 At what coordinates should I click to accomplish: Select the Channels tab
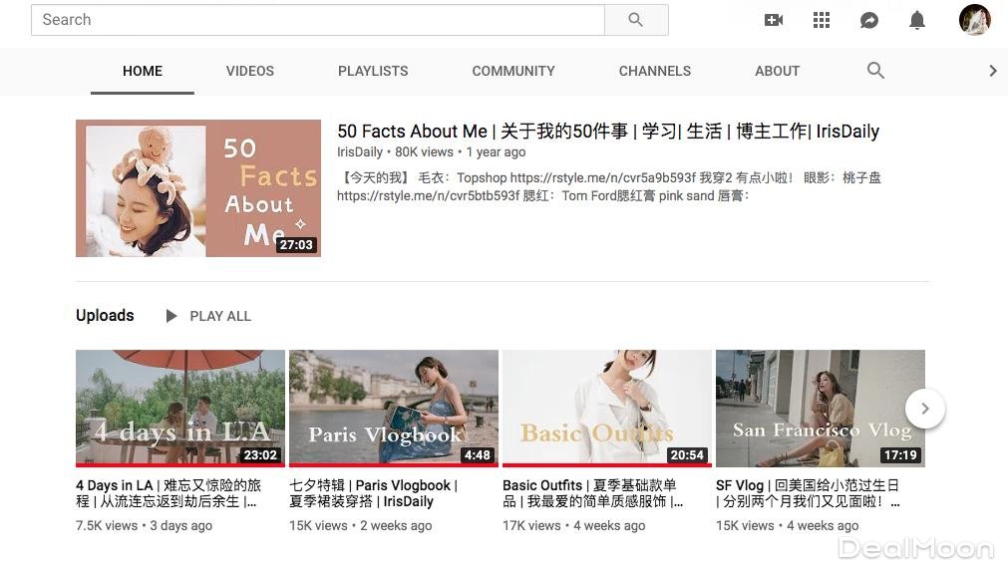click(x=655, y=71)
